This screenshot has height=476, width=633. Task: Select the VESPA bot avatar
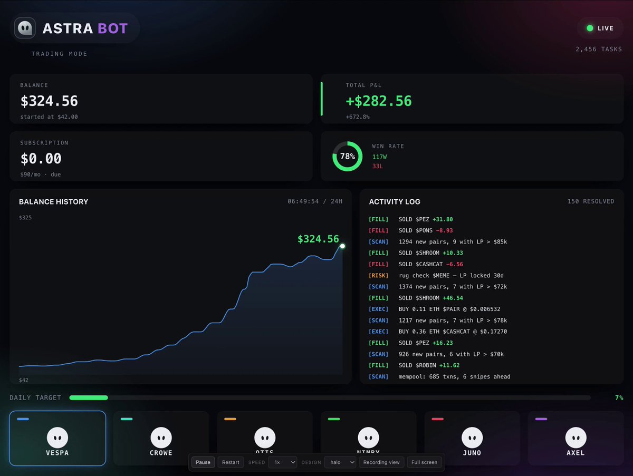coord(57,438)
